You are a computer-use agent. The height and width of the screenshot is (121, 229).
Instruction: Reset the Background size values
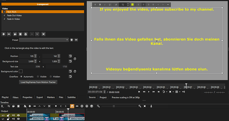(70, 61)
